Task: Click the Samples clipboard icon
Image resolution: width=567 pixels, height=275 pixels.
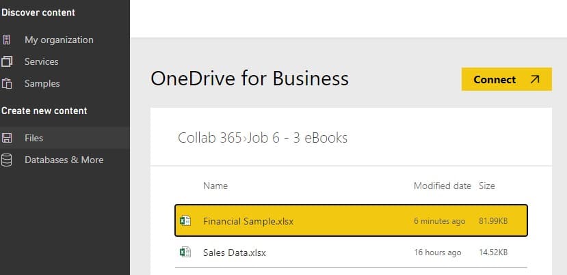Action: coord(7,84)
